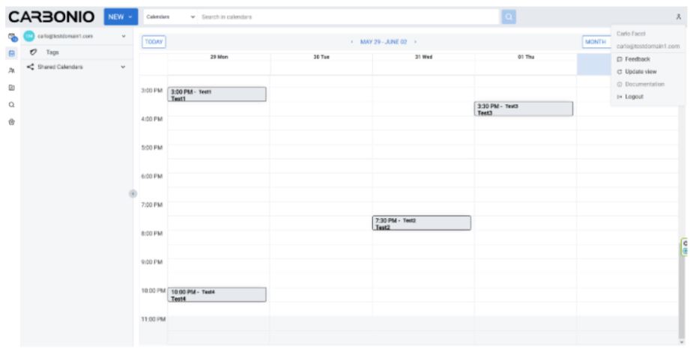Go to previous week arrow

[352, 42]
